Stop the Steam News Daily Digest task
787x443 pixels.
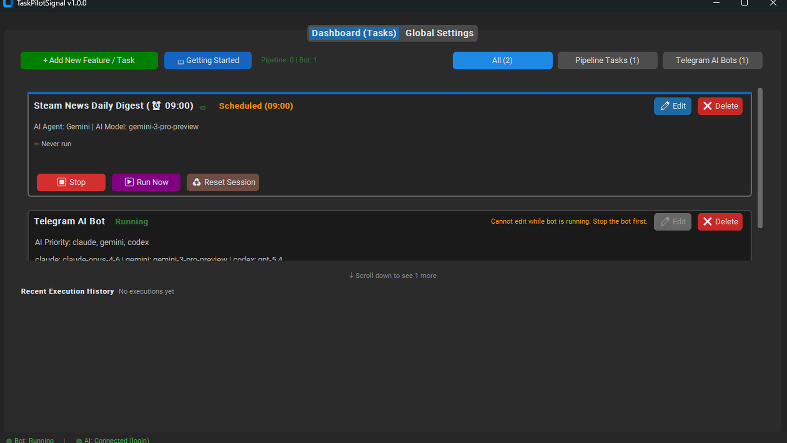point(71,182)
